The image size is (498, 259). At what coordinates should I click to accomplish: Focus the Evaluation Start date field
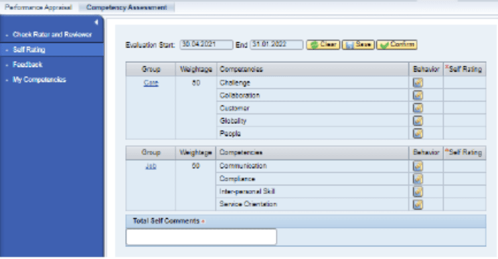pyautogui.click(x=206, y=44)
